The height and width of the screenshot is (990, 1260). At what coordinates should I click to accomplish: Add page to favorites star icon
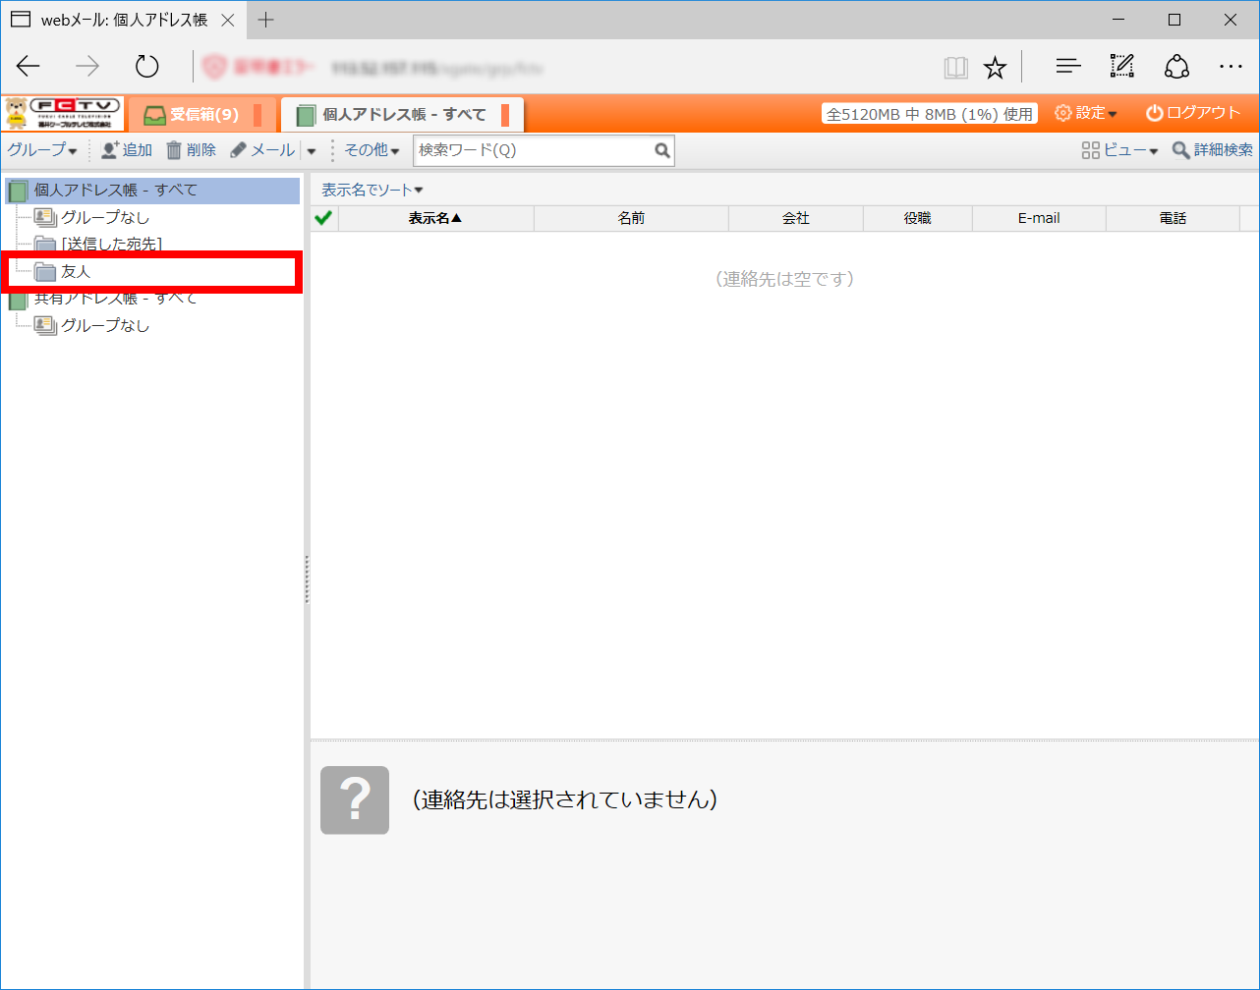[995, 67]
